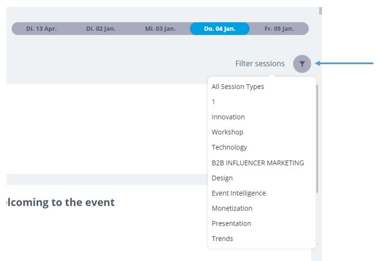Select the Monetization session type
This screenshot has height=261, width=382.
[232, 209]
